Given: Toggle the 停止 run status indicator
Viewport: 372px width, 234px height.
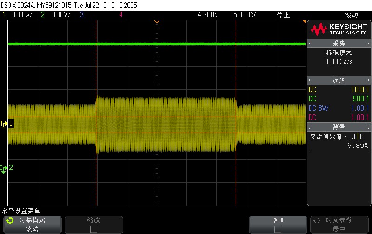Looking at the screenshot, I should [x=283, y=14].
